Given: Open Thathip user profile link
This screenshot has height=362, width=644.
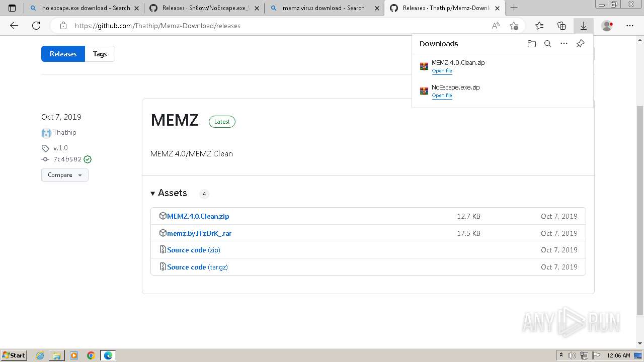Looking at the screenshot, I should [65, 133].
